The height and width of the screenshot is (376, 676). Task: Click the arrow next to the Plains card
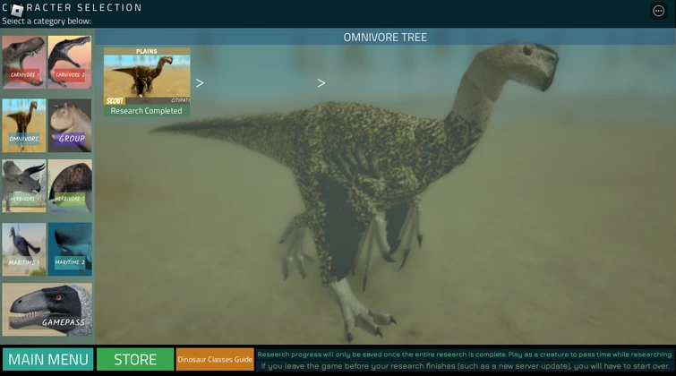(200, 83)
